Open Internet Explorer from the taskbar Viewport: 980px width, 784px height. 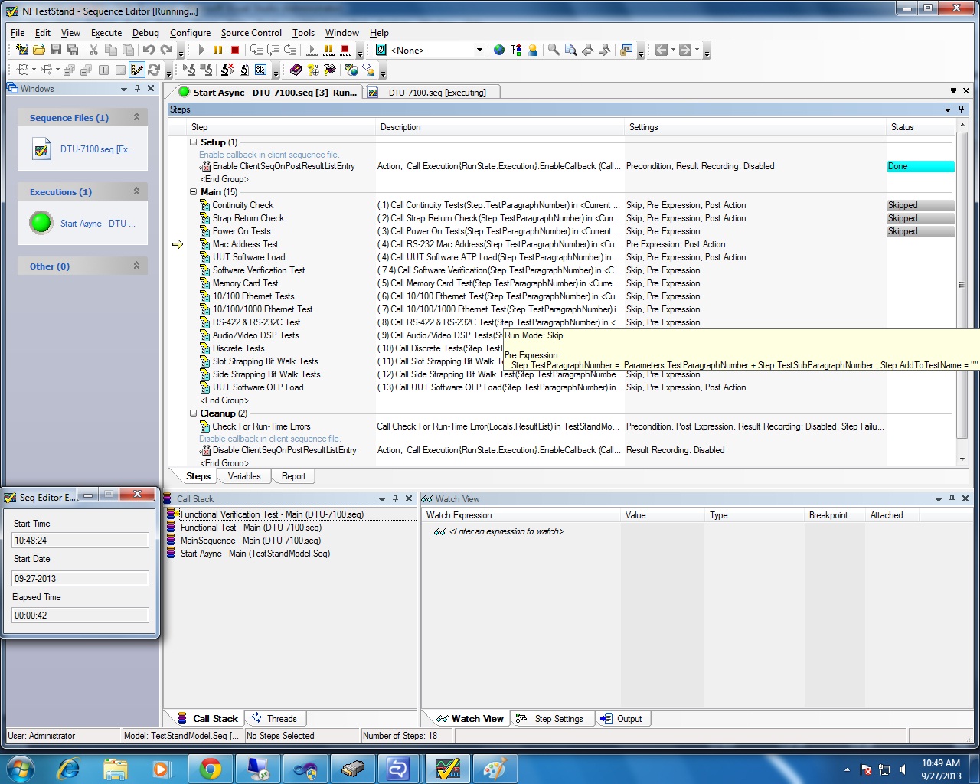coord(69,769)
